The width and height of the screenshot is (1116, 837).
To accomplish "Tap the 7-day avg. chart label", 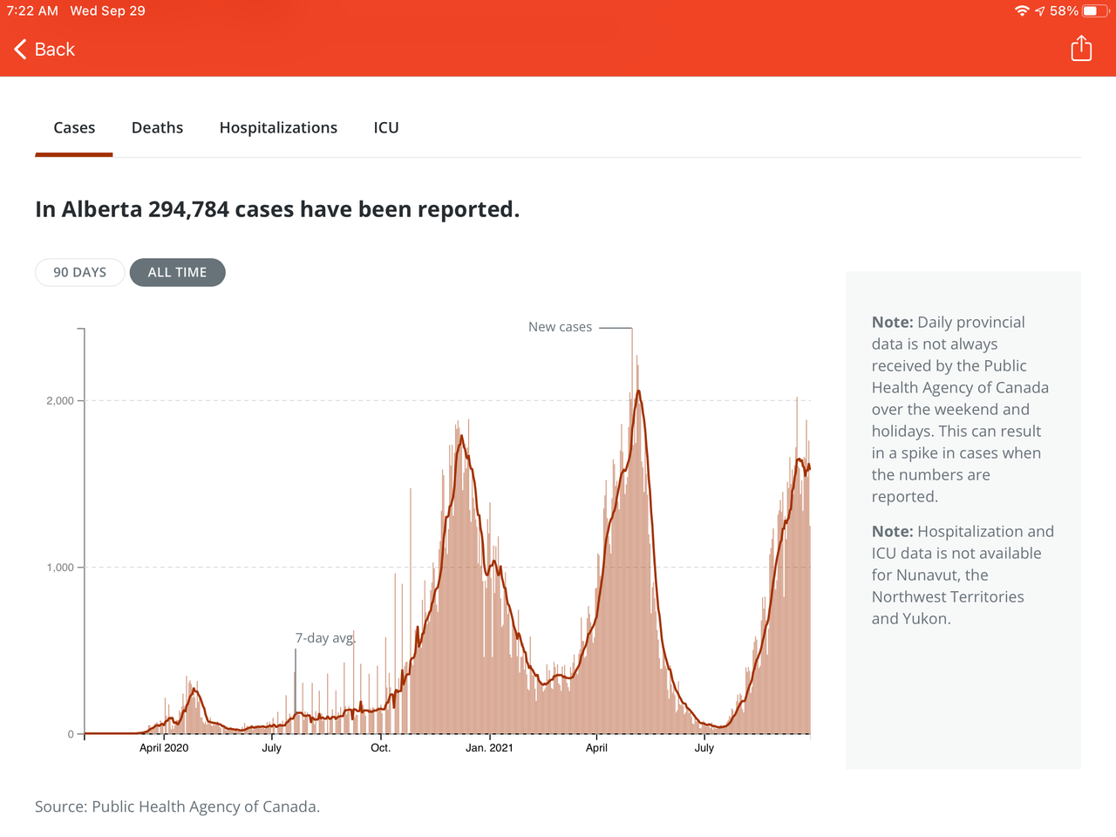I will tap(325, 638).
